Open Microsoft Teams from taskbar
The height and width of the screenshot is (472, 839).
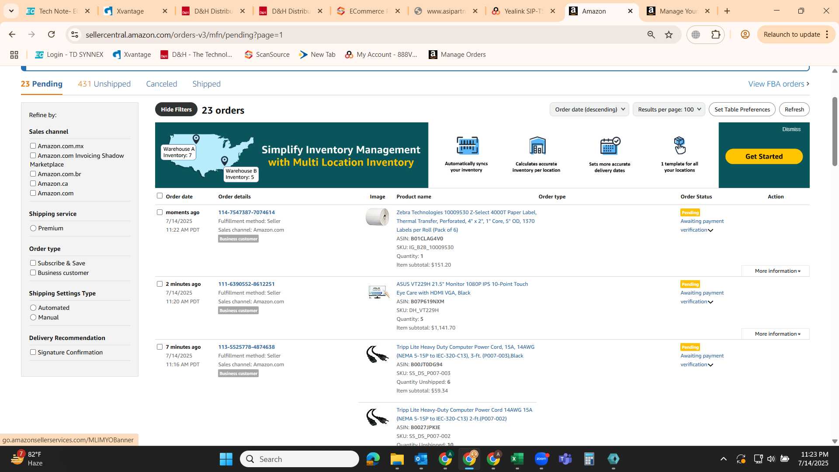click(565, 459)
